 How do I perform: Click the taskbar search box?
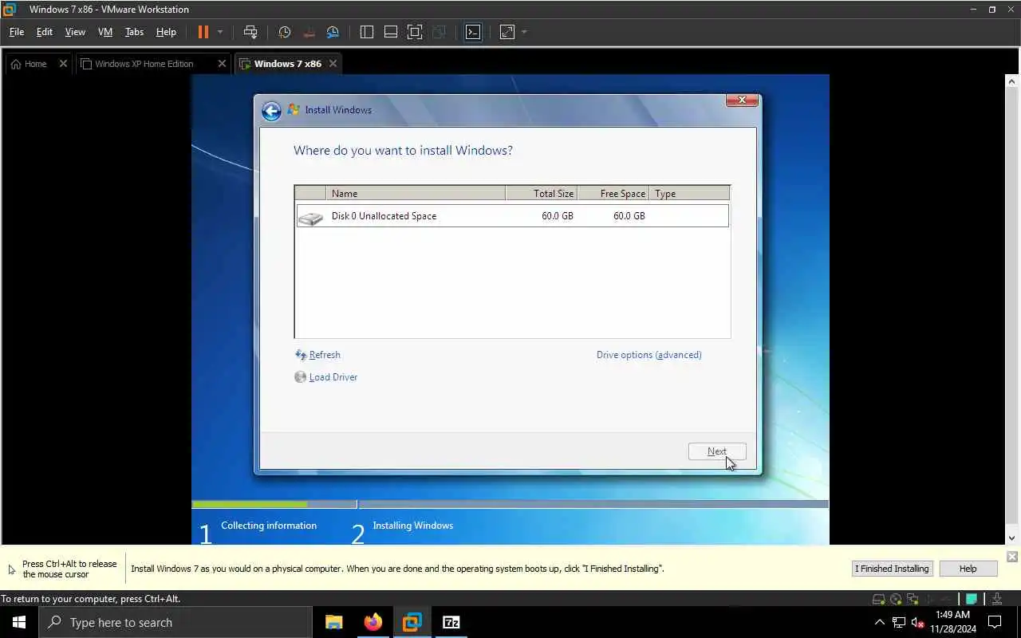tap(175, 622)
